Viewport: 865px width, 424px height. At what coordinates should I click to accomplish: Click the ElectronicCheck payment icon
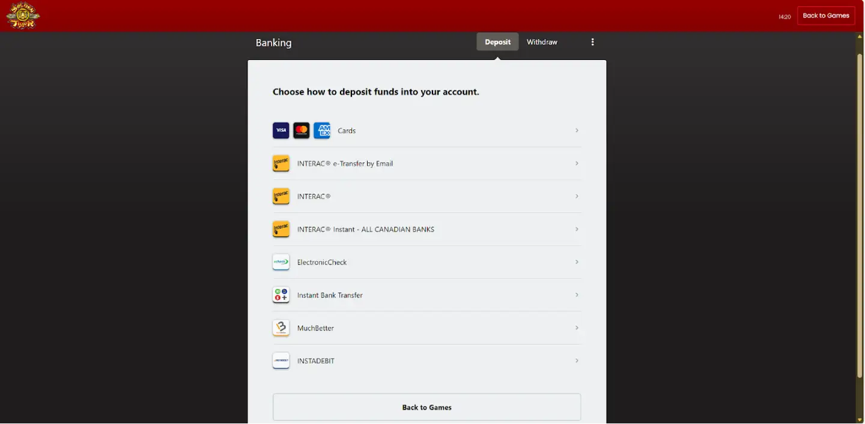tap(281, 261)
